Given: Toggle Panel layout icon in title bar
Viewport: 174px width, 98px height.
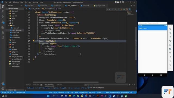Looking at the screenshot, I should (118, 2).
